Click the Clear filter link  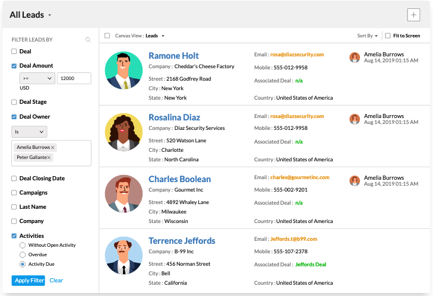(x=56, y=281)
